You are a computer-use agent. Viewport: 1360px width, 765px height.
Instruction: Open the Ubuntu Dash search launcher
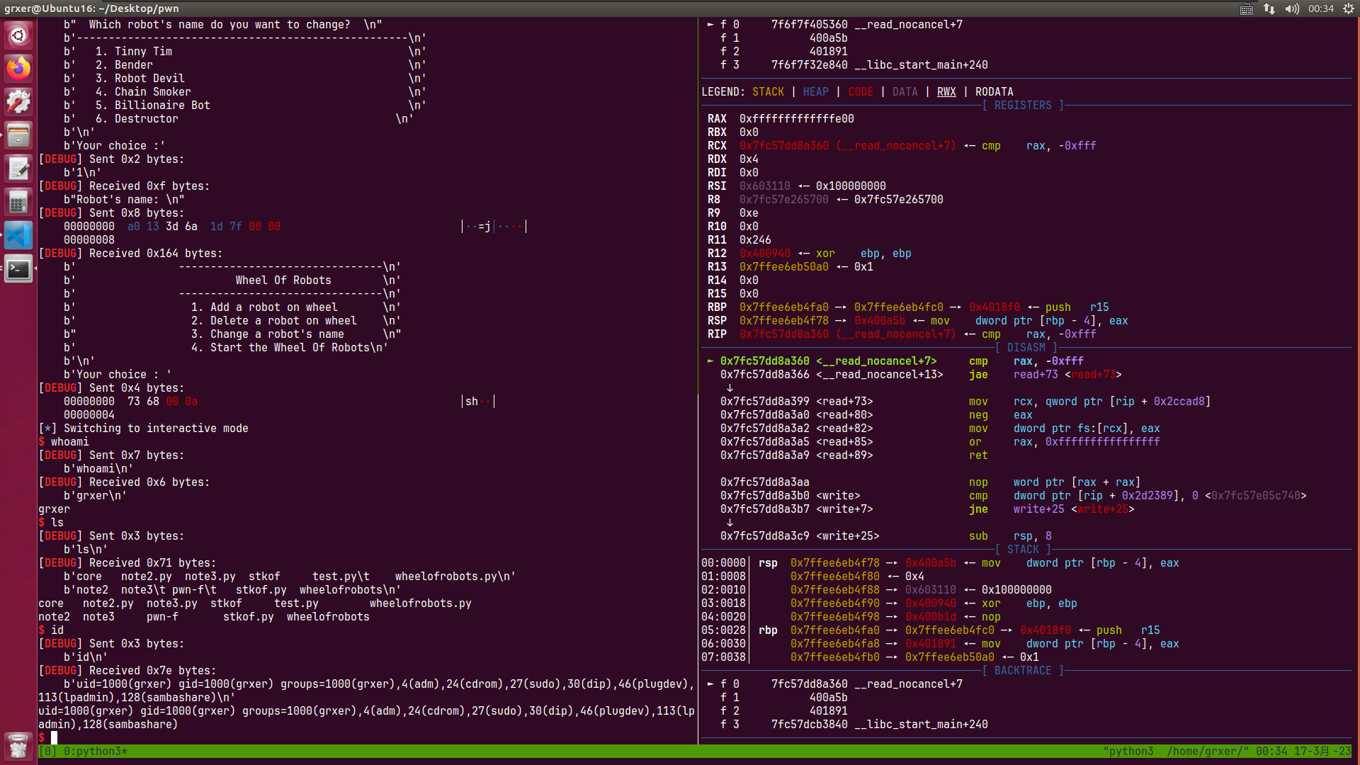tap(18, 35)
